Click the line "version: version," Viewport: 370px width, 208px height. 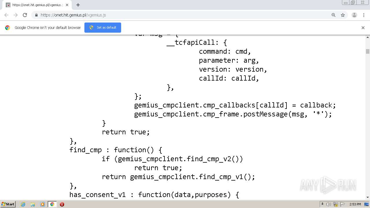pyautogui.click(x=233, y=69)
